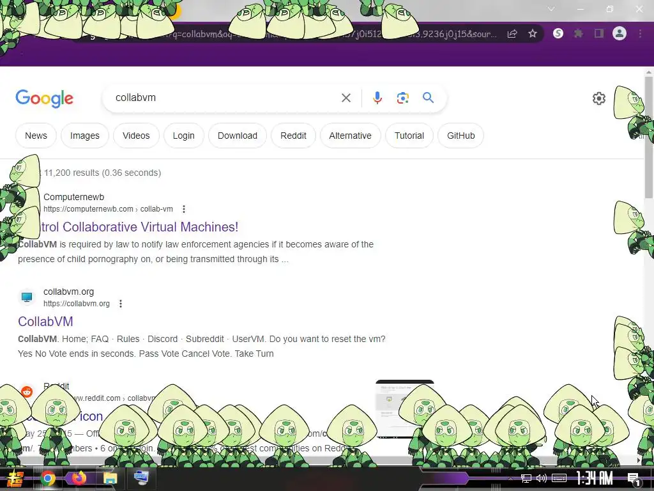Viewport: 654px width, 491px height.
Task: Share this page from address bar
Action: click(x=512, y=34)
